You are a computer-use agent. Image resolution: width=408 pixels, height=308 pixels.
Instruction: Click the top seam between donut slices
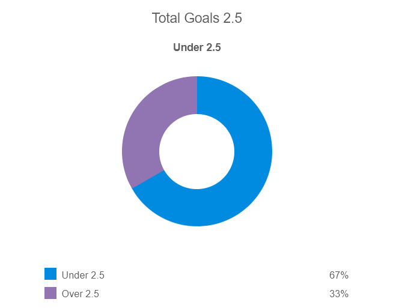click(x=197, y=95)
